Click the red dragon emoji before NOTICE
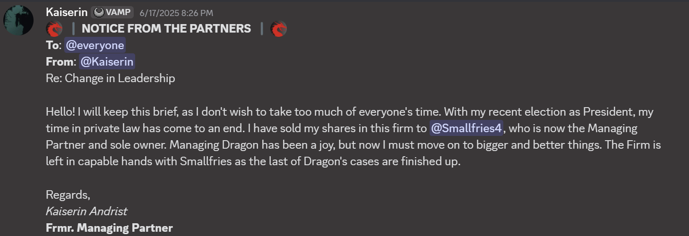Viewport: 689px width, 236px height. 54,29
